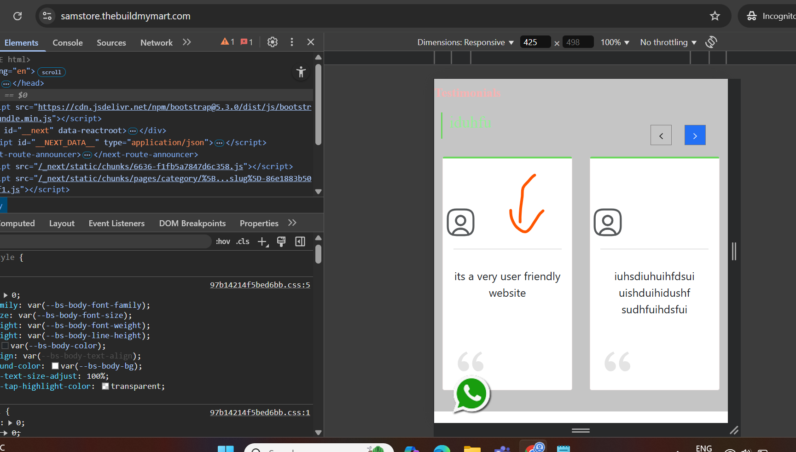Switch to the Elements tab
Viewport: 796px width, 452px height.
coord(21,42)
